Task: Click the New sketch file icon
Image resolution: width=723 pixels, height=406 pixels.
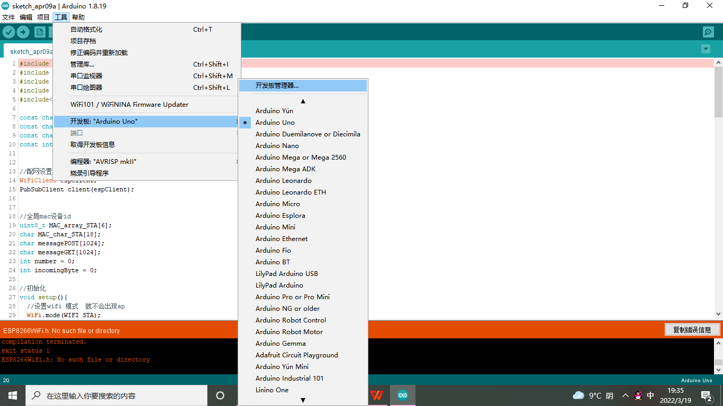Action: [x=40, y=32]
